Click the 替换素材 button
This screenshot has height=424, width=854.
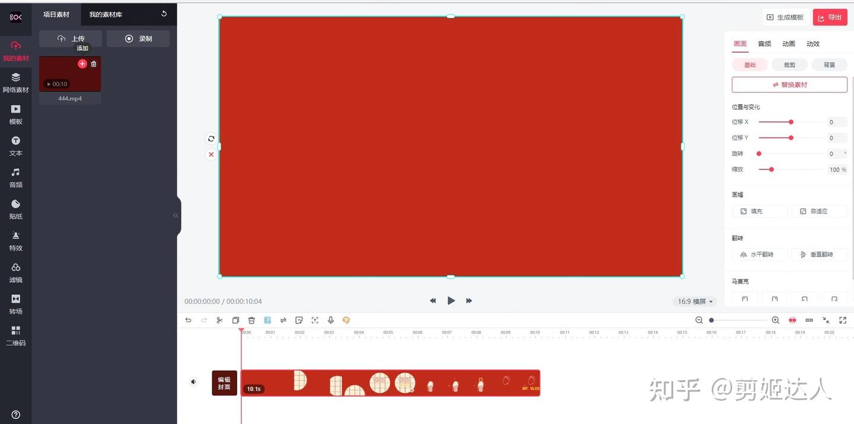pos(789,85)
